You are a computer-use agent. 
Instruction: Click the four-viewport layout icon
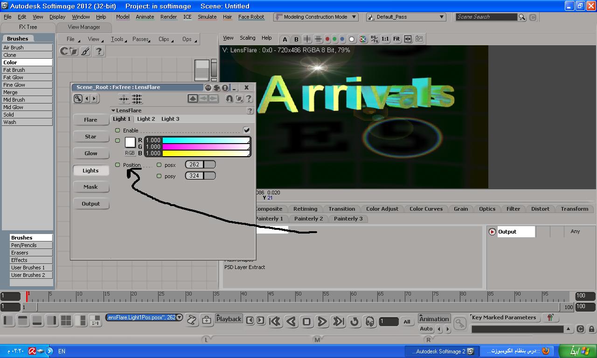[x=66, y=320]
